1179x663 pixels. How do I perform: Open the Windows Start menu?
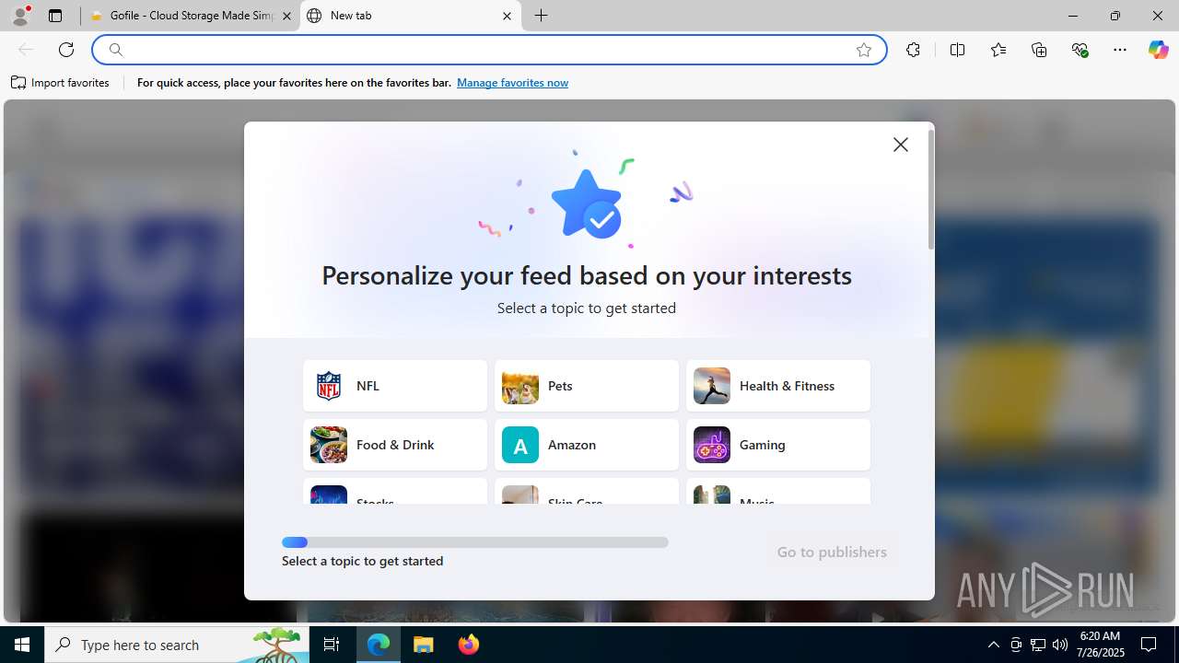pos(22,645)
